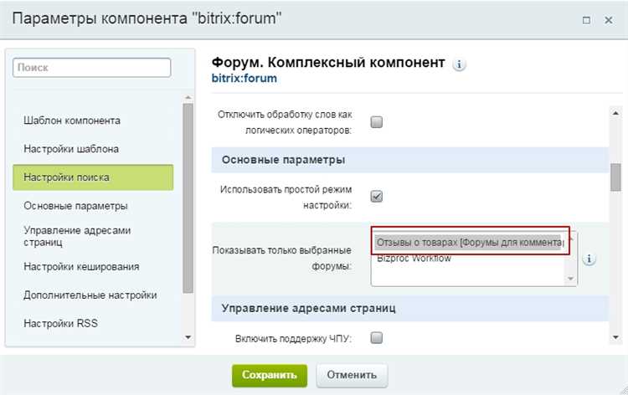
Task: Collapse Управление адресами страниц section header
Action: 410,309
